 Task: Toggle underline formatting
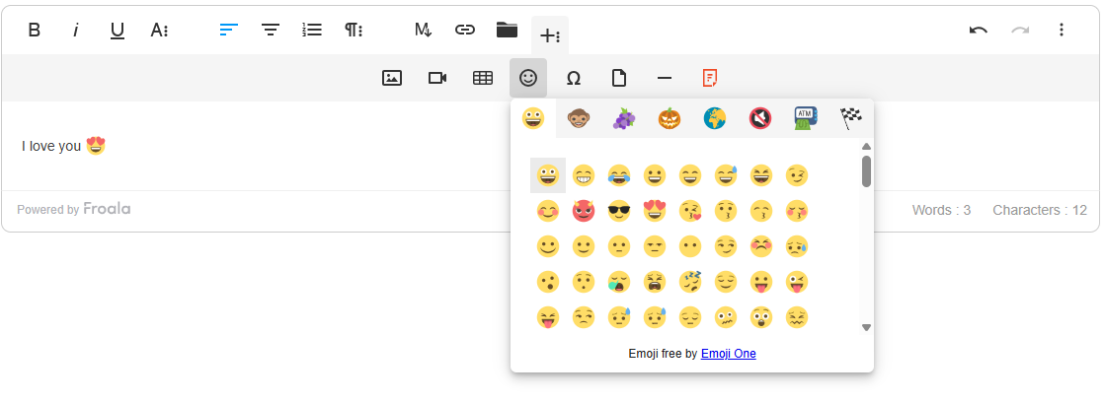pyautogui.click(x=117, y=30)
